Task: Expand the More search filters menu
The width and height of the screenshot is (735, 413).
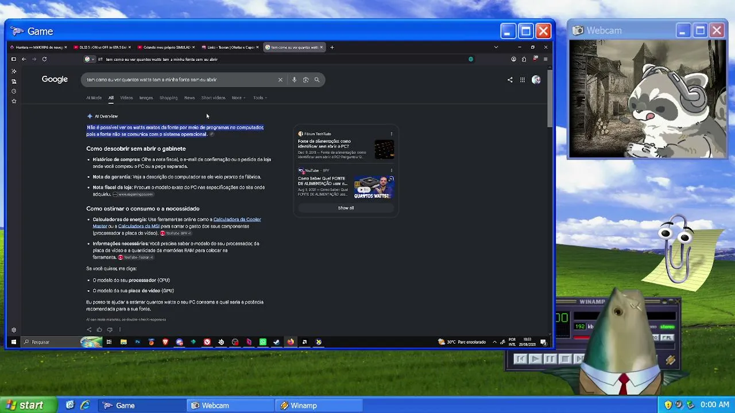Action: 238,98
